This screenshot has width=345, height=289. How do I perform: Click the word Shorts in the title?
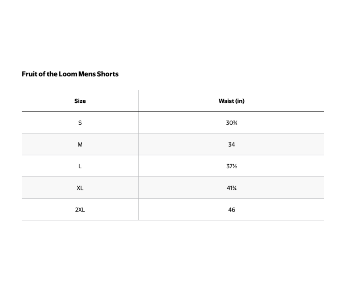(x=108, y=74)
